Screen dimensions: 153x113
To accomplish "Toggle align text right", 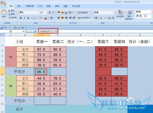I will (x=66, y=18).
